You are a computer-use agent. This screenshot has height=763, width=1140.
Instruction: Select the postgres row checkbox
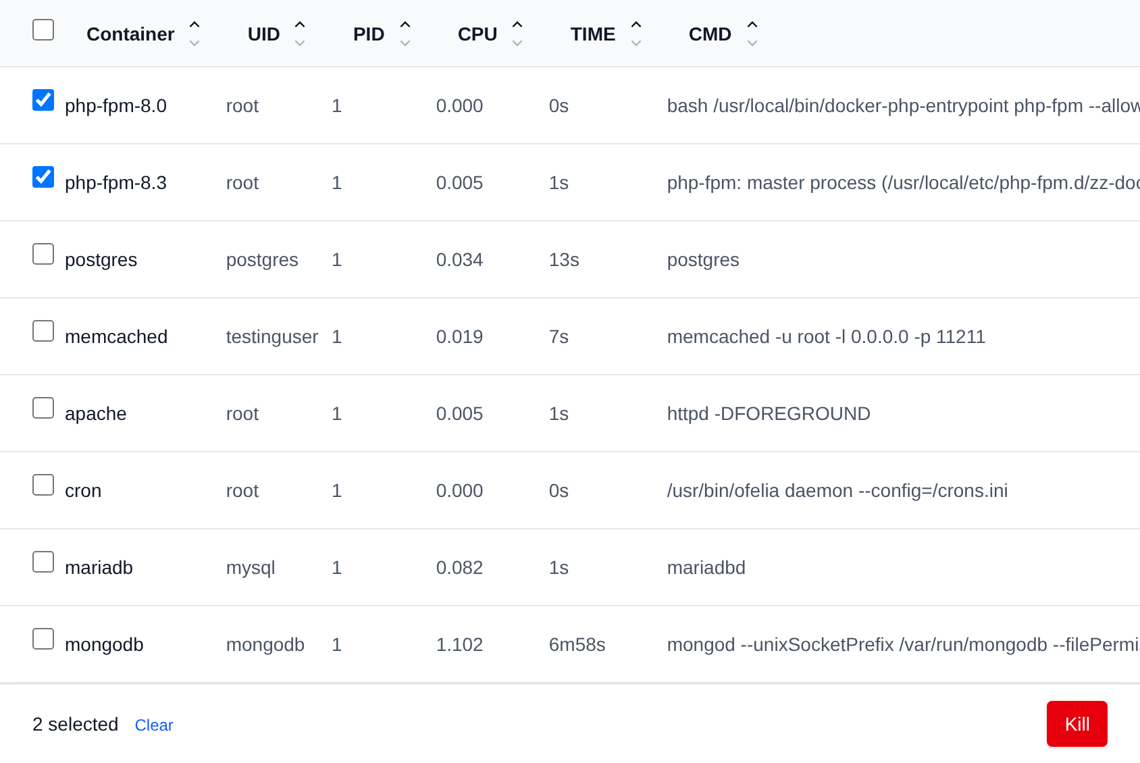tap(43, 254)
